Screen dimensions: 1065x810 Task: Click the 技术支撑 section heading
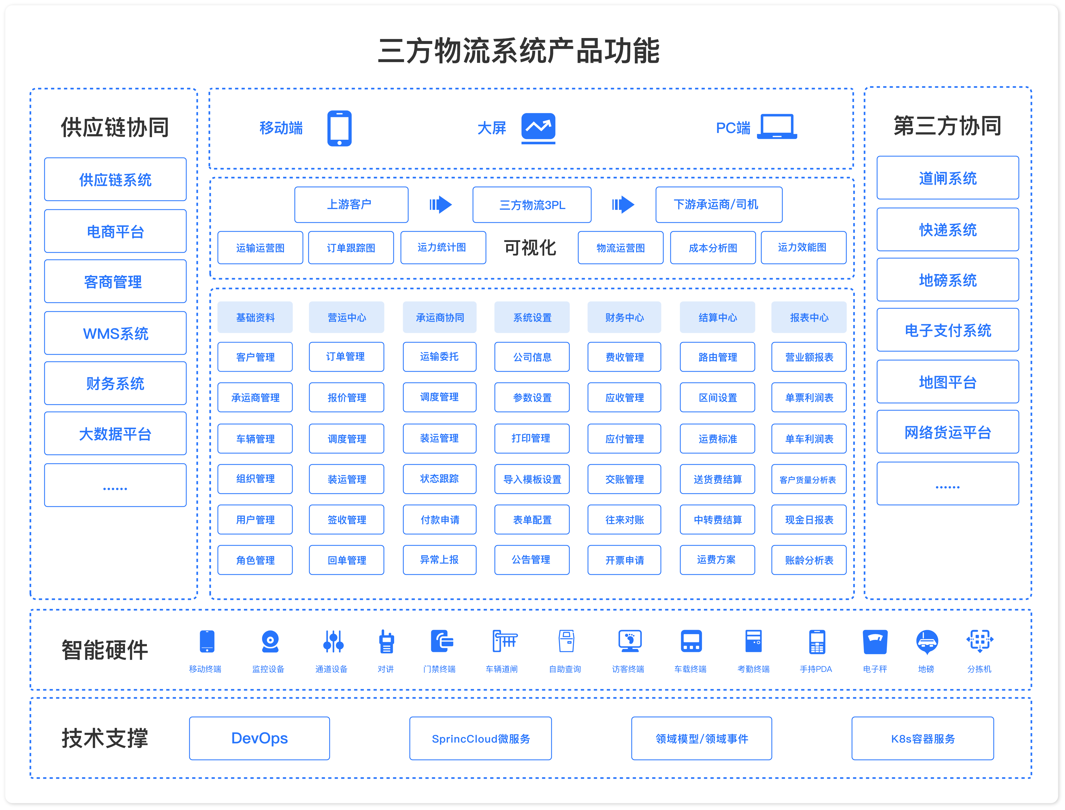[105, 739]
